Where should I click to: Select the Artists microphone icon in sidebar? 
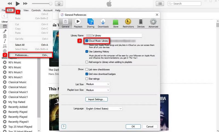coord(5,31)
